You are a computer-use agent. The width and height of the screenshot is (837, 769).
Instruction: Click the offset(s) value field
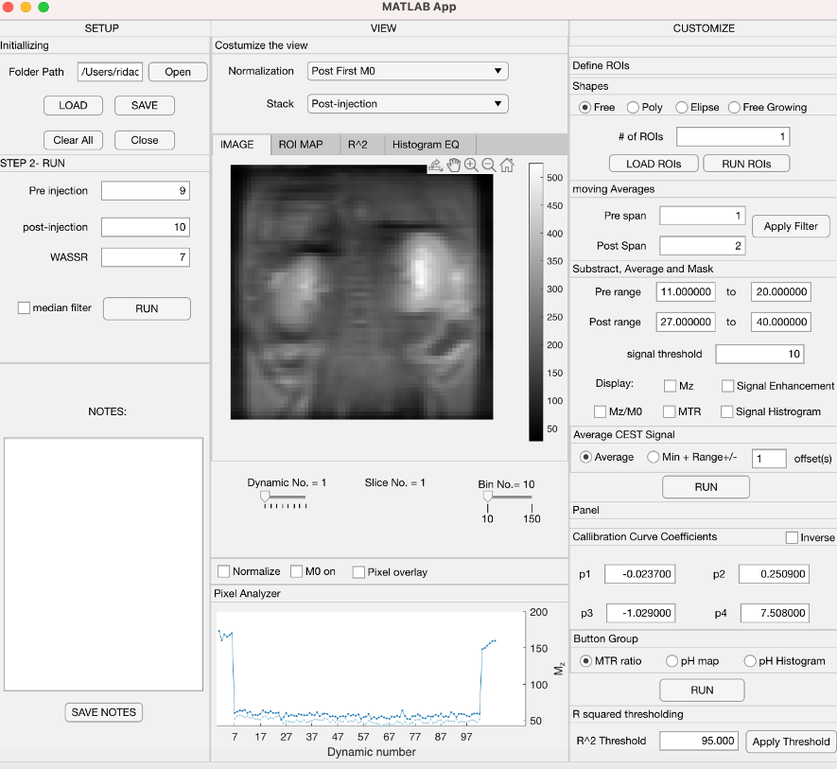769,459
